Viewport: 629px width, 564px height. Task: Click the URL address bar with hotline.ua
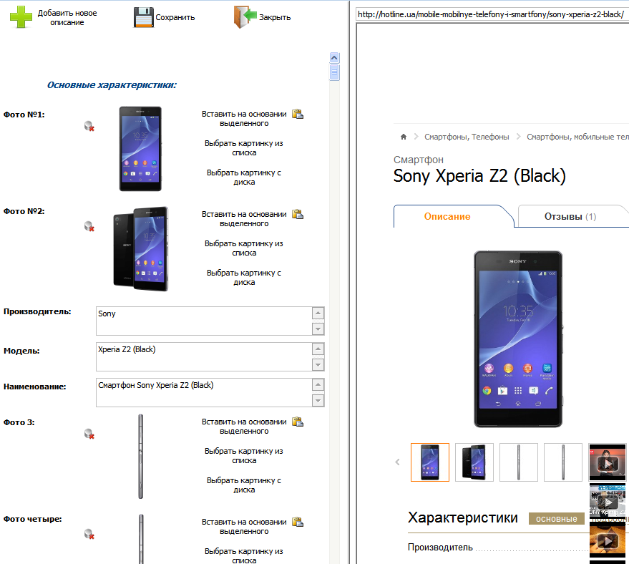tap(492, 14)
